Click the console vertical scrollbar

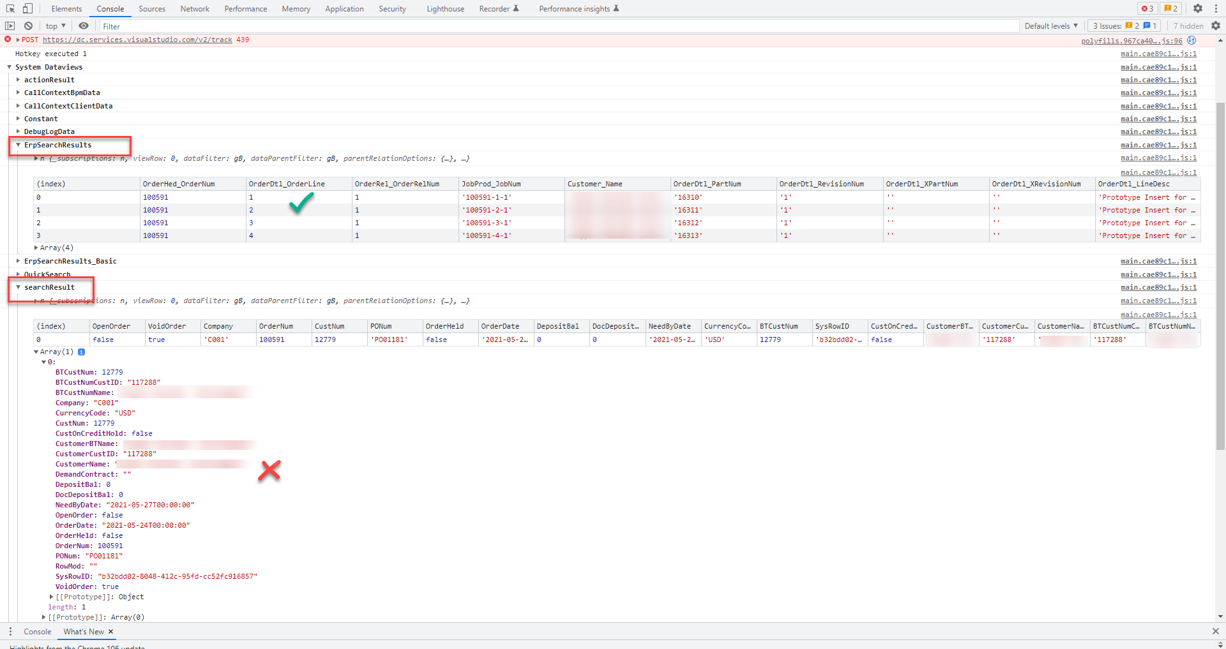click(1220, 278)
